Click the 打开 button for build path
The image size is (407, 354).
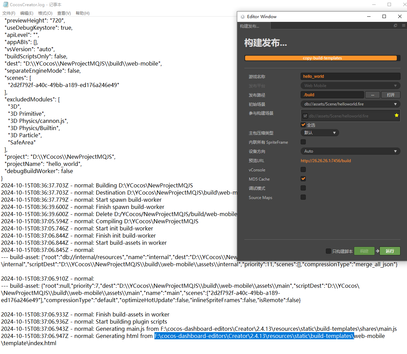point(391,95)
